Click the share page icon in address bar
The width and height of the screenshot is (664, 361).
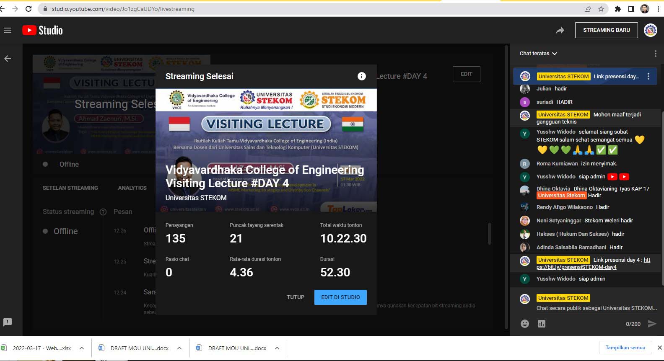point(588,9)
